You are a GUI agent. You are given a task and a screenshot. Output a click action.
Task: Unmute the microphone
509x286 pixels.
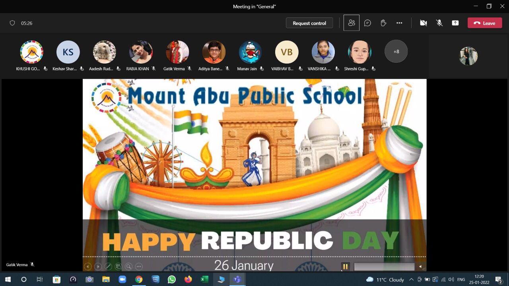coord(439,23)
